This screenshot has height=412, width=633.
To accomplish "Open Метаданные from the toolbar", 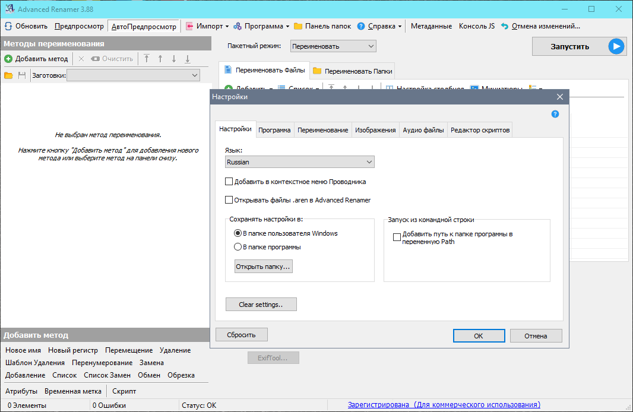I will coord(432,26).
